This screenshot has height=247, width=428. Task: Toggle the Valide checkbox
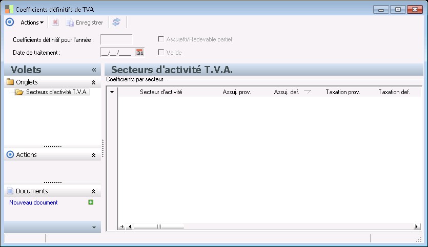point(161,52)
